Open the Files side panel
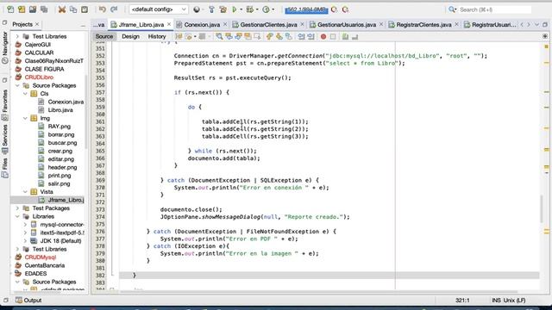This screenshot has height=310, width=552. tap(5, 168)
